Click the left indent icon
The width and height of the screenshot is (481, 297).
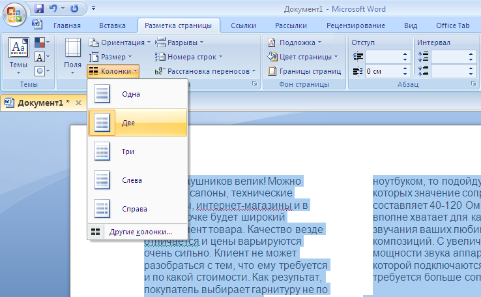click(358, 57)
